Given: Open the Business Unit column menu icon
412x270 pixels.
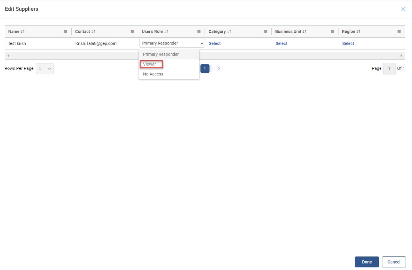Looking at the screenshot, I should point(332,32).
